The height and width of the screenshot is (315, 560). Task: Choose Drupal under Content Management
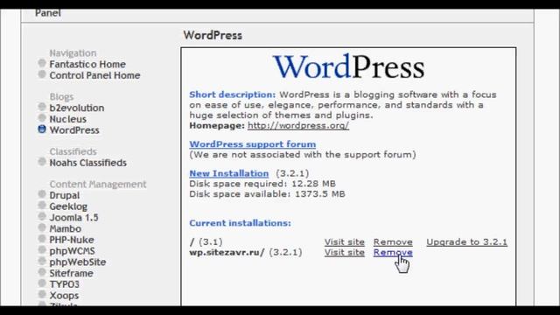(x=64, y=195)
